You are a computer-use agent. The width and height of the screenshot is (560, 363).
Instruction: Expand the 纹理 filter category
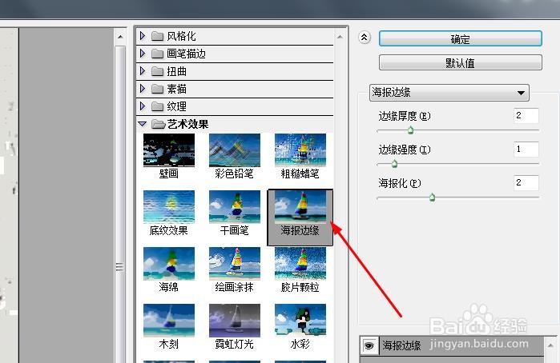143,106
